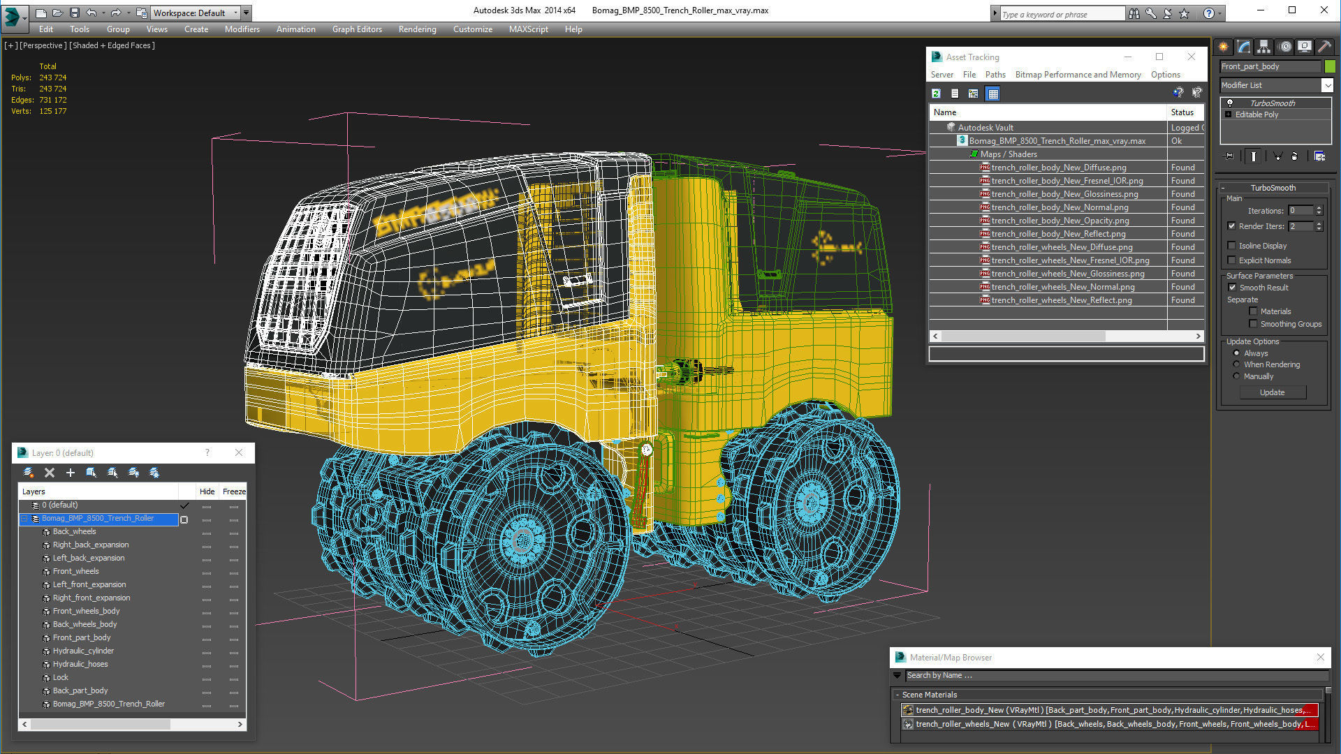Screen dimensions: 1341x754
Task: Click Highlight Selected Objects' Layers icon
Action: click(x=112, y=473)
